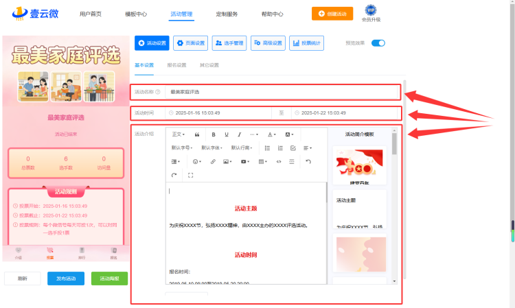Apply italic formatting in the editor
This screenshot has width=515, height=308.
pos(240,134)
